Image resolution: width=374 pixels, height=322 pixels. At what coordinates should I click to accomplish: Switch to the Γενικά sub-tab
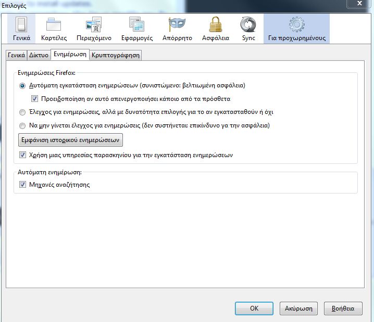[17, 55]
